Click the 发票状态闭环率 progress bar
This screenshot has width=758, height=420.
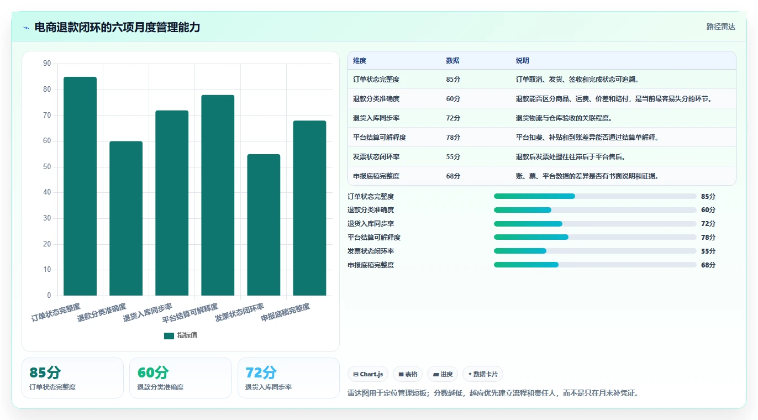[595, 251]
